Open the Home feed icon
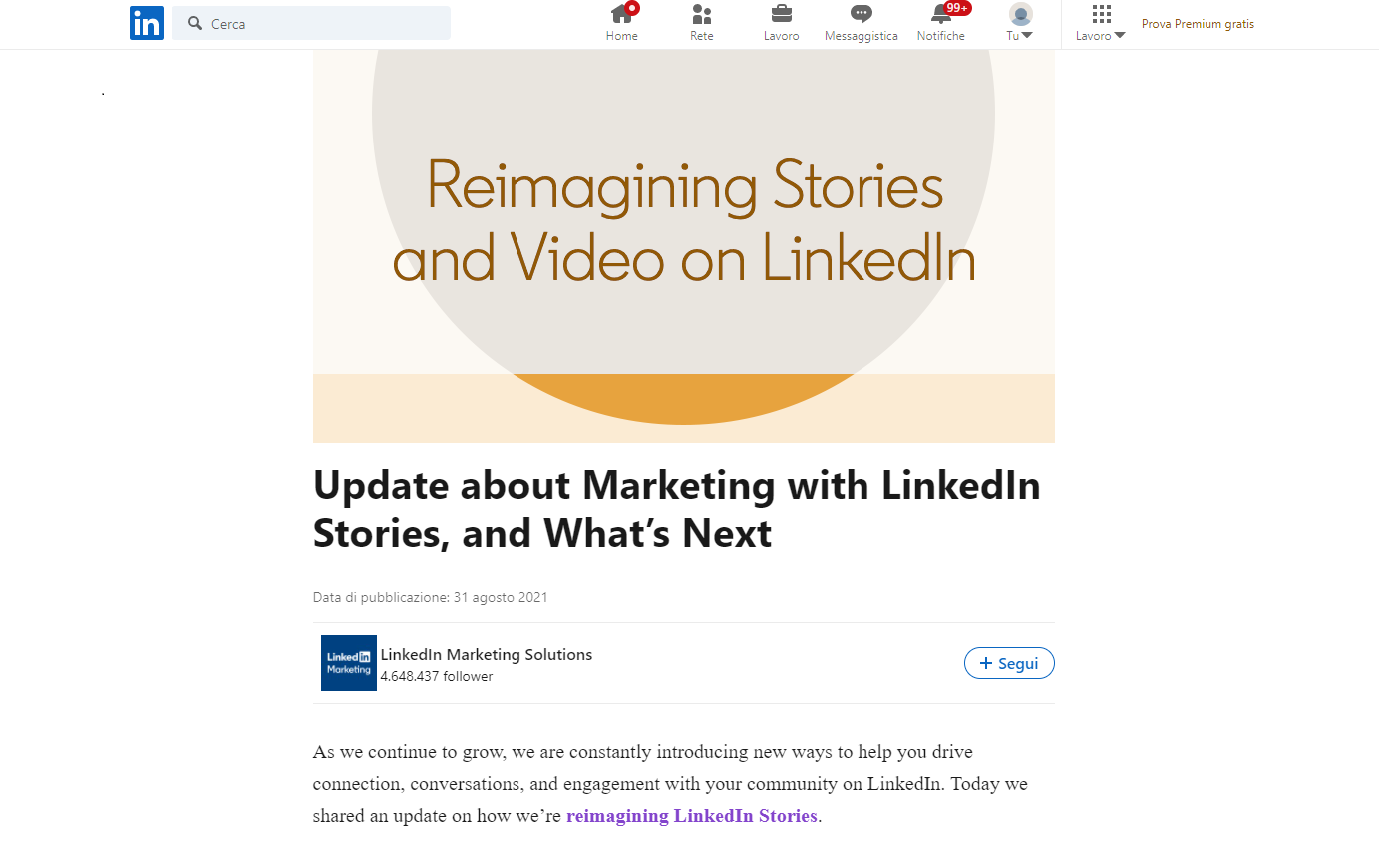The image size is (1379, 859). click(622, 14)
